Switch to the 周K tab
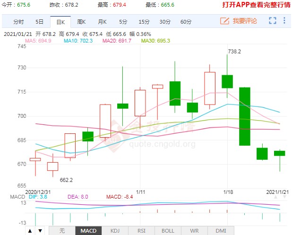 point(81,22)
